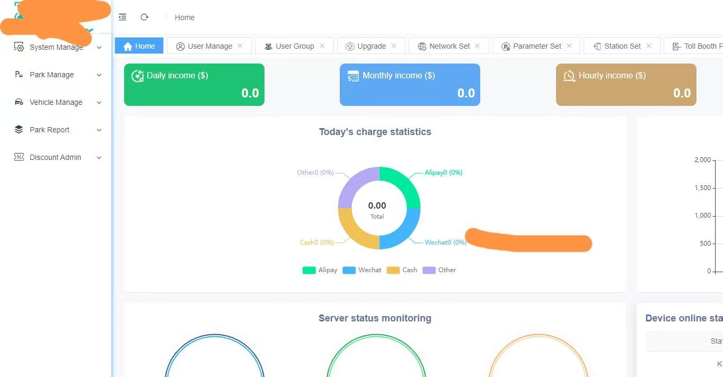
Task: Close the Parameter Set tab
Action: point(569,46)
